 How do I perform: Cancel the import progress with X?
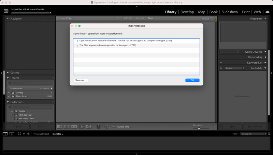(x=50, y=13)
